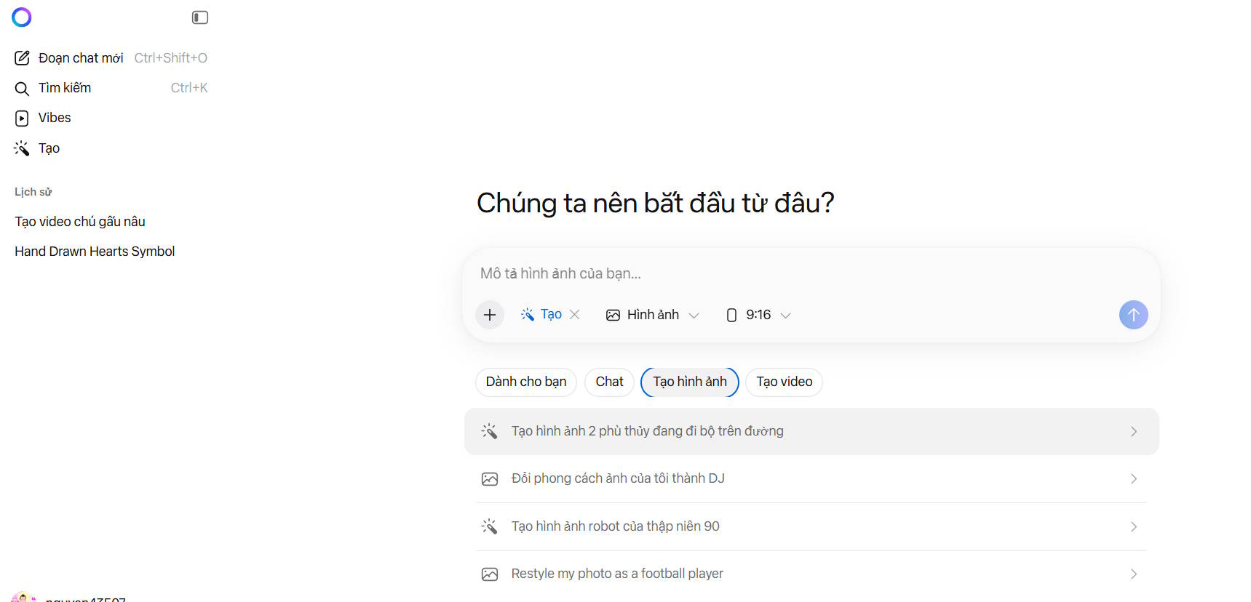The height and width of the screenshot is (602, 1251).
Task: Click chevron on the football player row
Action: [x=1134, y=574]
